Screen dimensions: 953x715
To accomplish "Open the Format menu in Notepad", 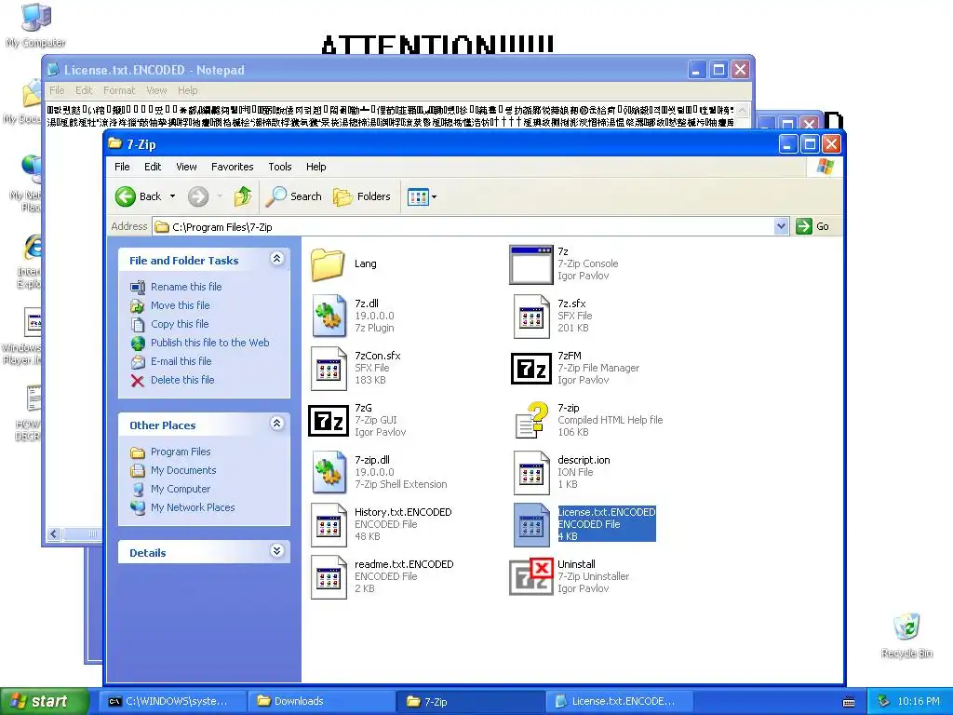I will tap(119, 90).
